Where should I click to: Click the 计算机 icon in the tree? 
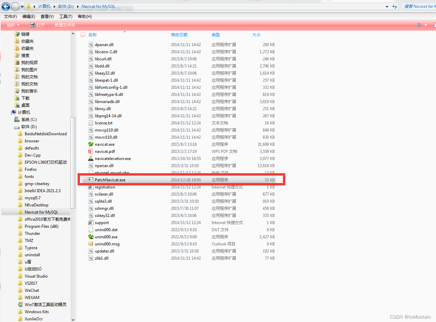pyautogui.click(x=14, y=113)
